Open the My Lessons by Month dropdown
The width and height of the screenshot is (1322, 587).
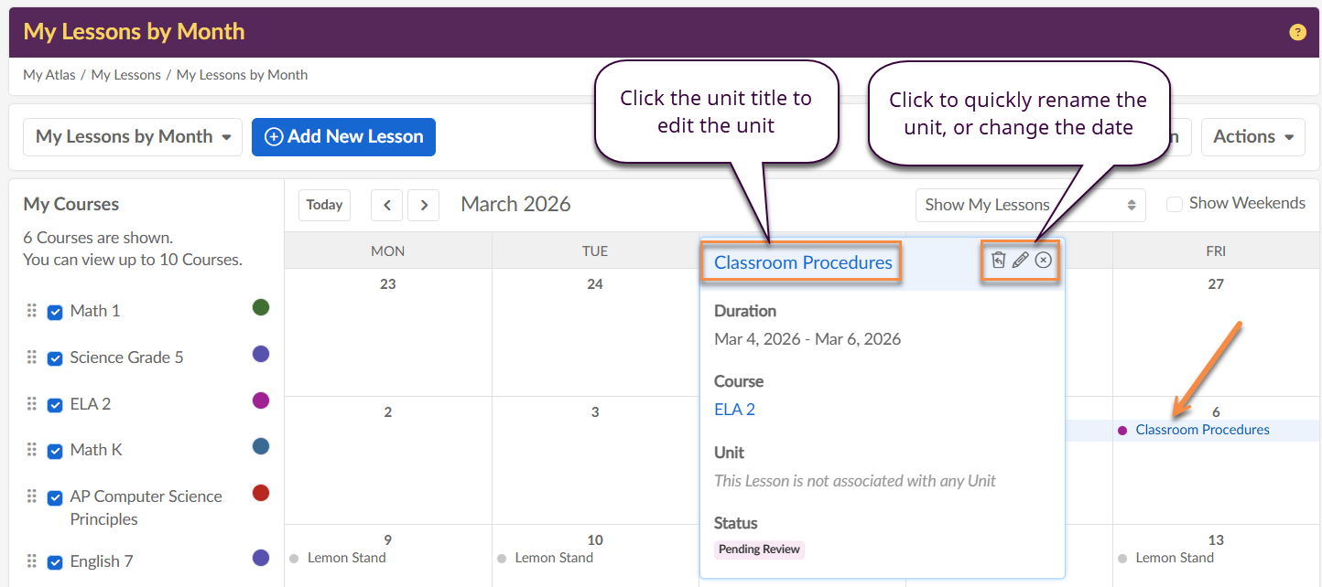coord(133,137)
